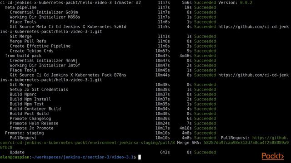Click 'Git Source Meta Ci Cd Jenkins X Kubernetes 5z6ld'
The image size is (291, 163).
[x=68, y=27]
